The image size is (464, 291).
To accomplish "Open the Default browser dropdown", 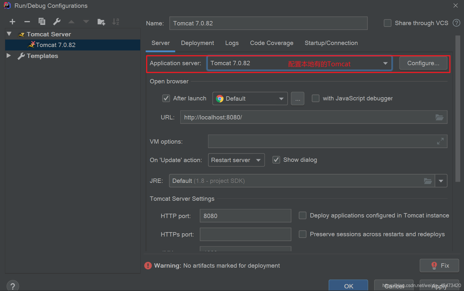I will [250, 99].
